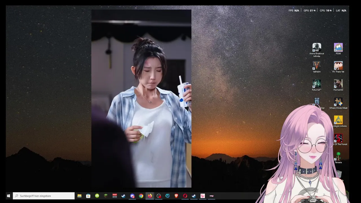Launch Google Chrome from the taskbar
The height and width of the screenshot is (203, 361).
[141, 196]
